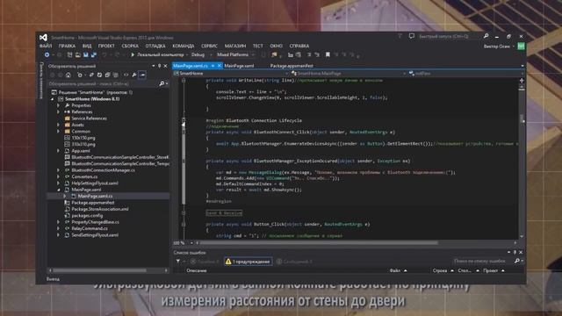Select packages.config in the tree

click(x=87, y=215)
